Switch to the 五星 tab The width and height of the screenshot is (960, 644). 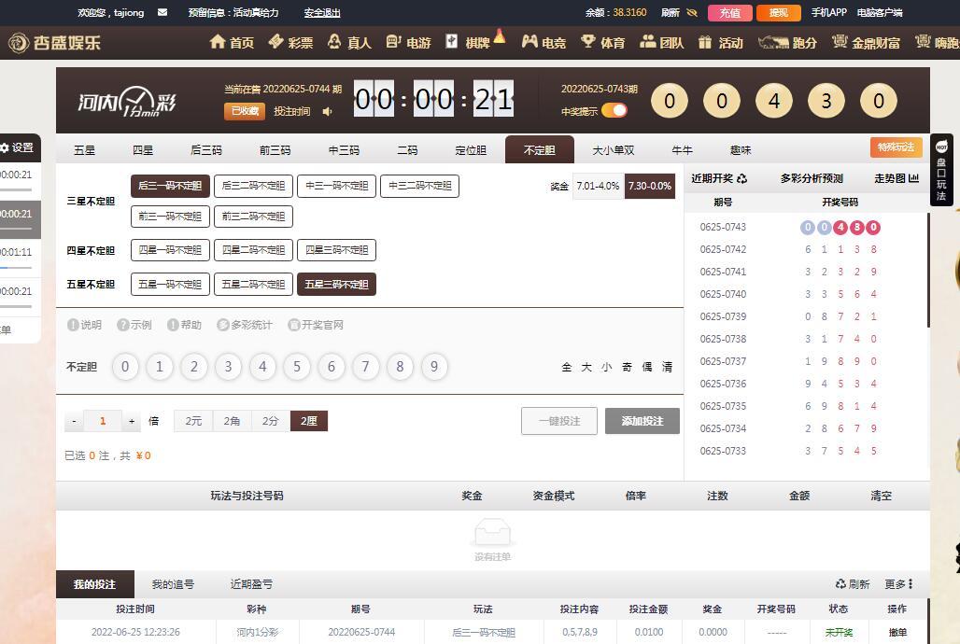pyautogui.click(x=84, y=150)
